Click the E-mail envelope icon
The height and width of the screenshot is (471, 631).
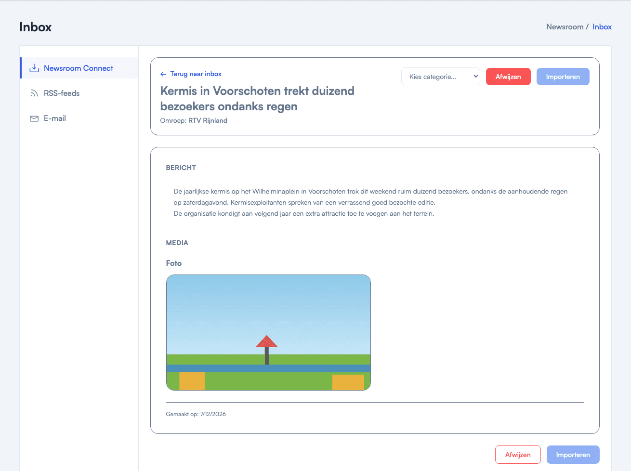point(34,118)
